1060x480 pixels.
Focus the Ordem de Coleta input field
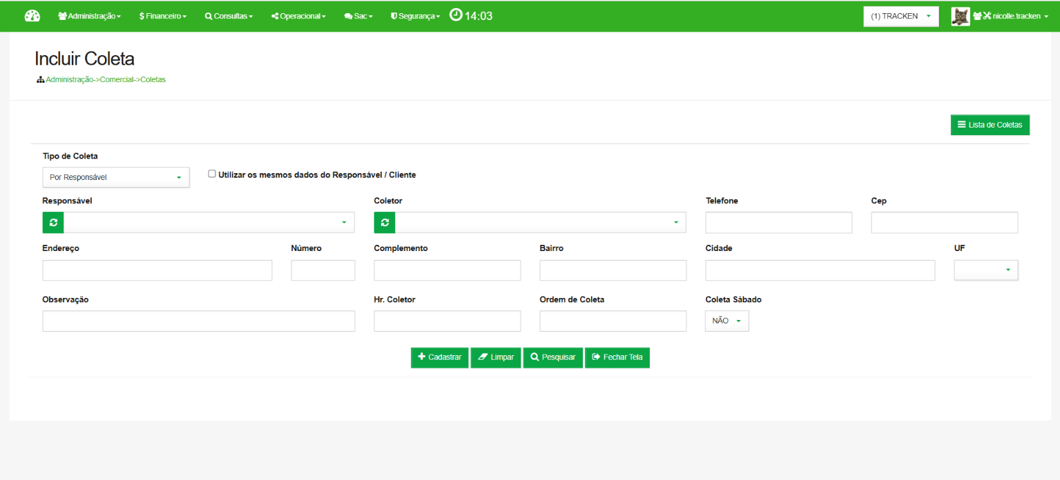[613, 321]
